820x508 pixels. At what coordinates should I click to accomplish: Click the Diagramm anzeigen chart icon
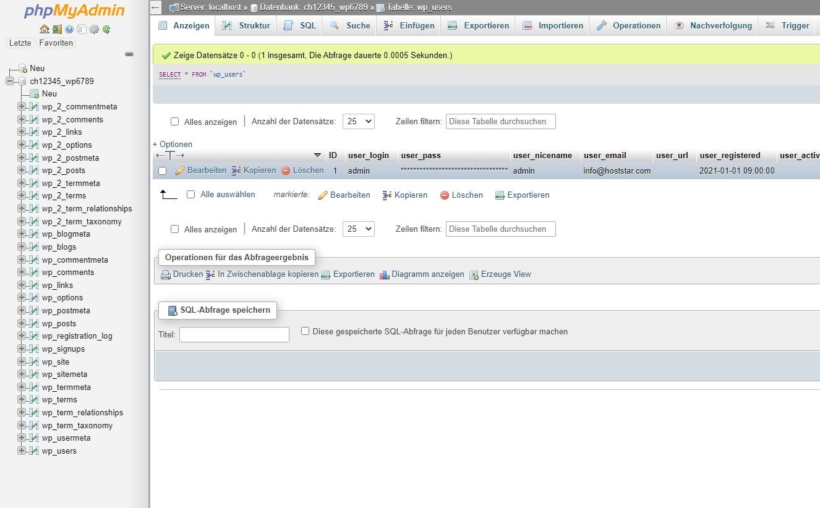(x=385, y=275)
